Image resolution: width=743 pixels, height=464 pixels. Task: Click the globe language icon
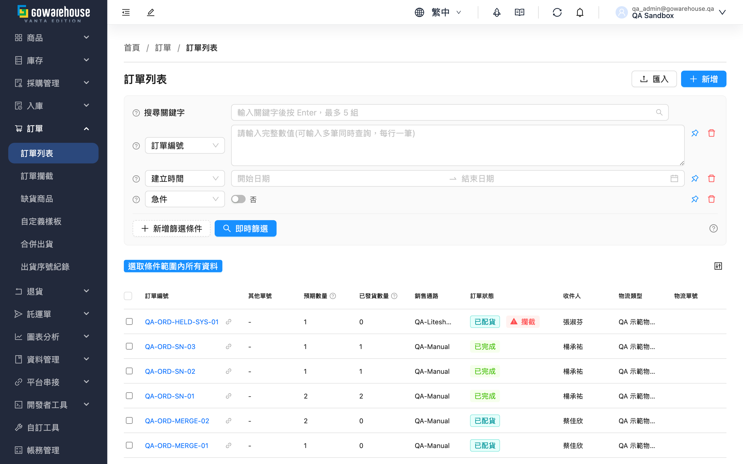pyautogui.click(x=419, y=12)
